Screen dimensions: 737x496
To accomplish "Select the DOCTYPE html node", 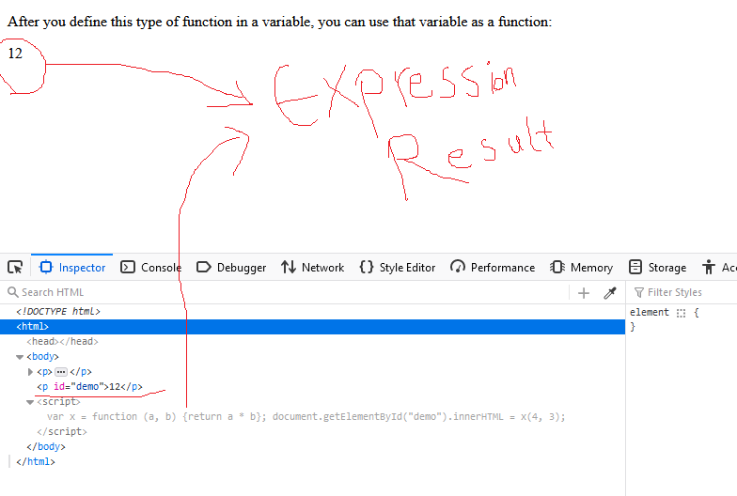I will pos(58,312).
